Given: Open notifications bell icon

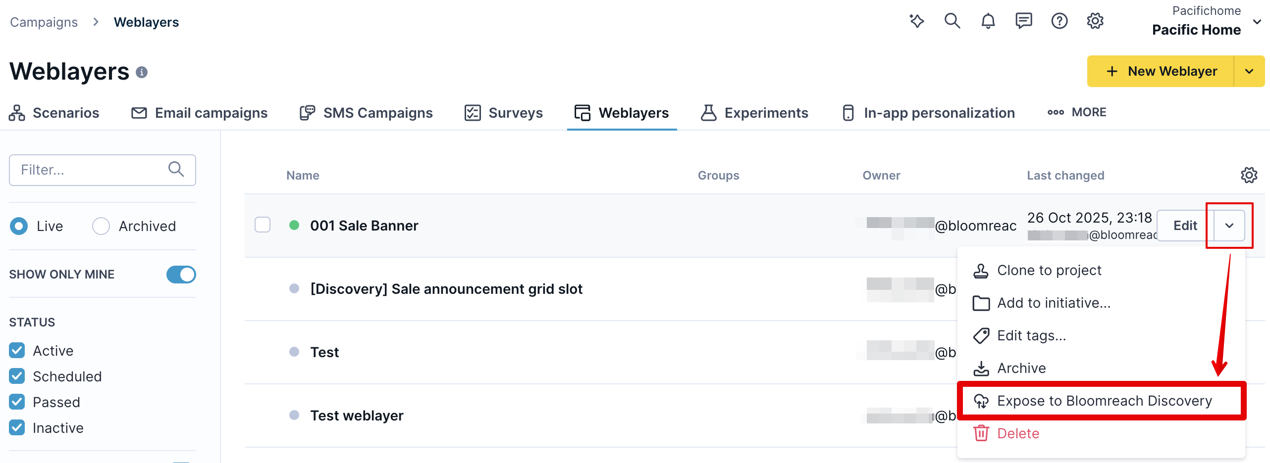Looking at the screenshot, I should coord(988,21).
